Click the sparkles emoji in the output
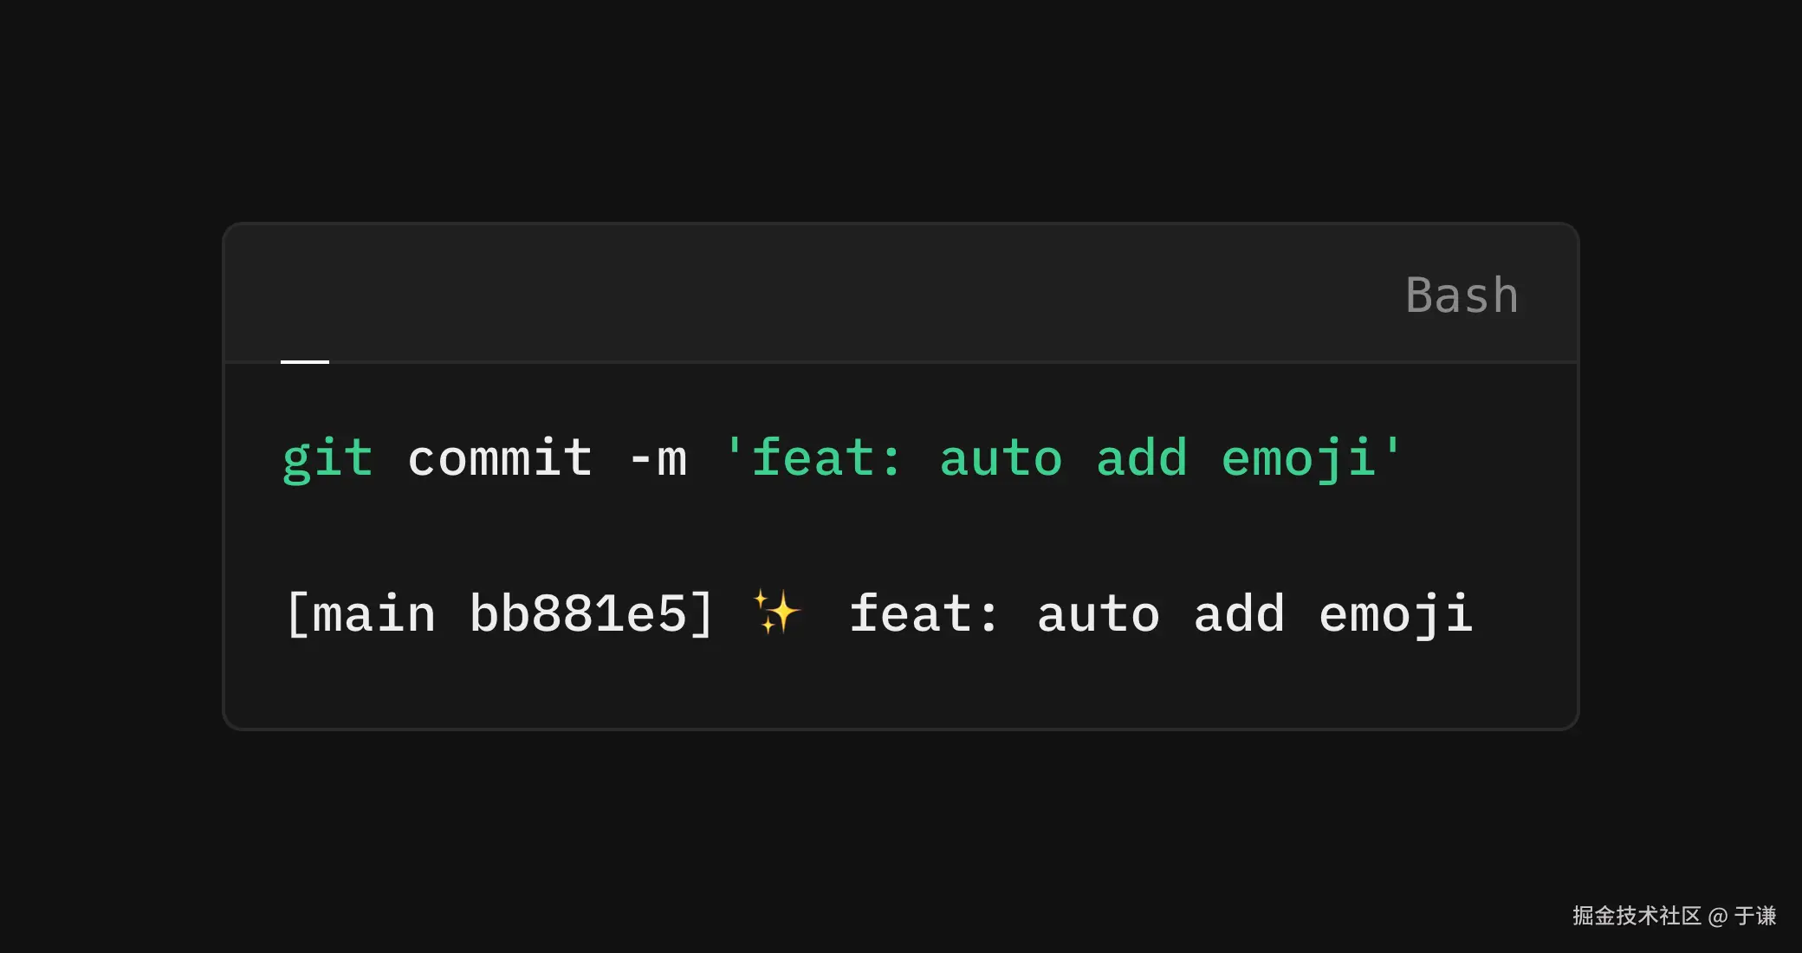This screenshot has height=953, width=1802. point(776,613)
